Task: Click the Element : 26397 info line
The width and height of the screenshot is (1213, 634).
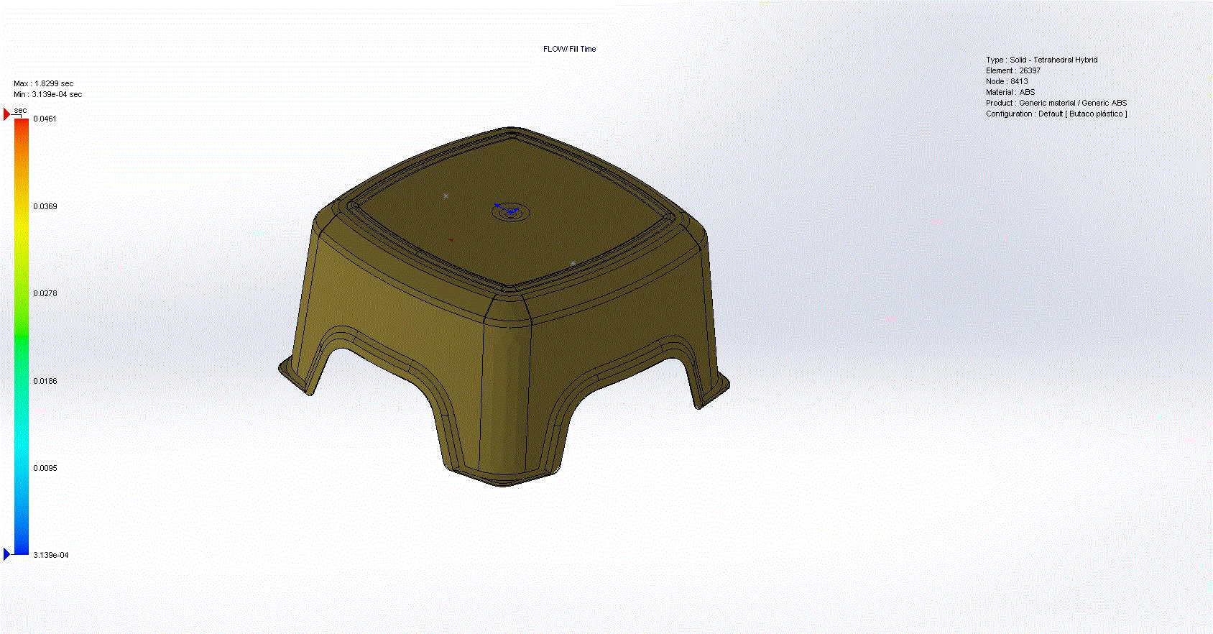Action: 1013,70
